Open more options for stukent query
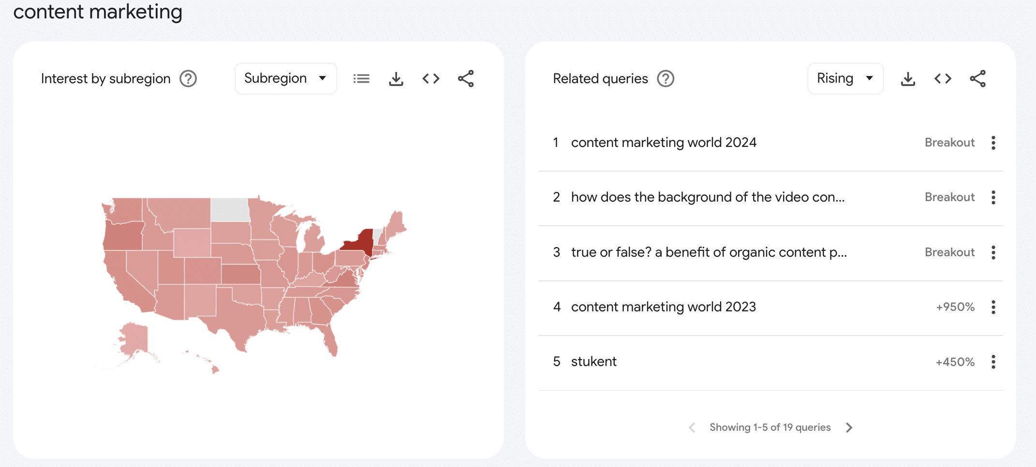1036x467 pixels. [x=993, y=362]
